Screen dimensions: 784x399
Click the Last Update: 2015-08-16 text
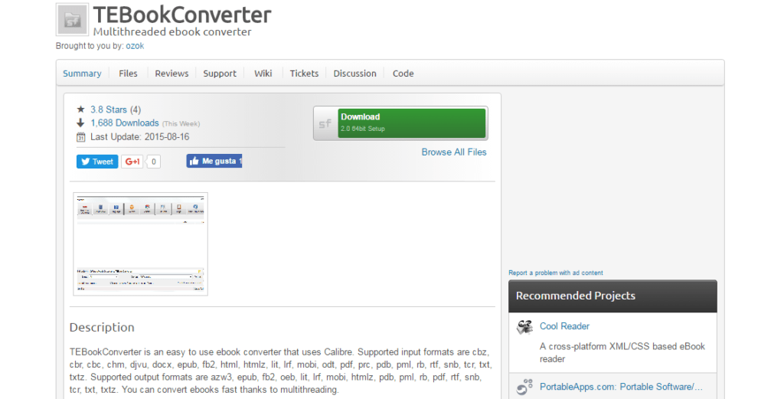pos(139,137)
